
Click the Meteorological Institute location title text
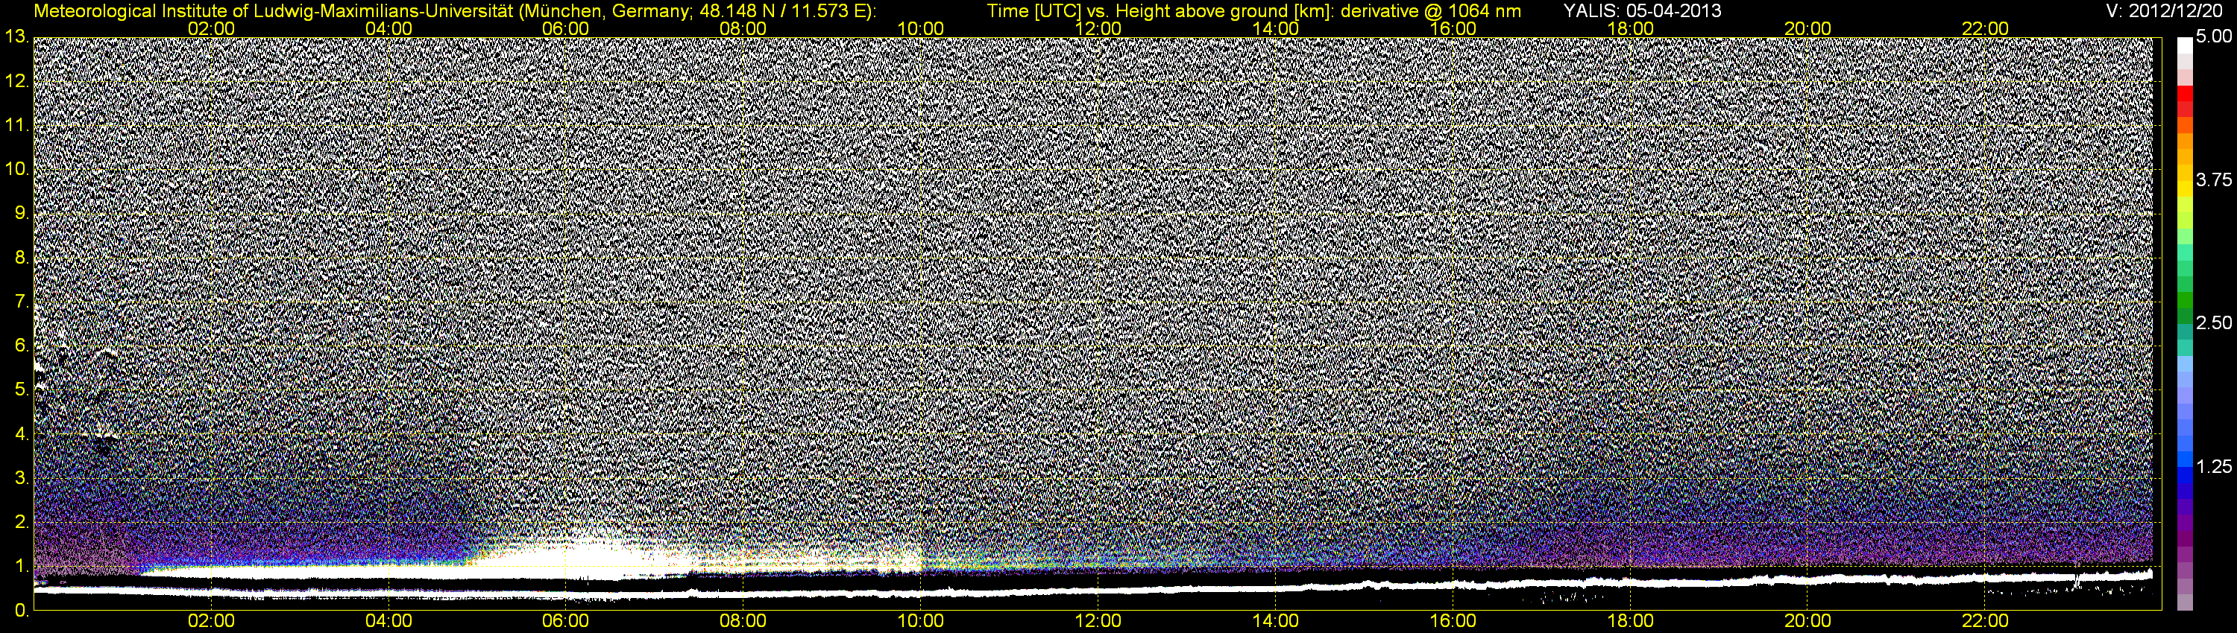coord(455,10)
